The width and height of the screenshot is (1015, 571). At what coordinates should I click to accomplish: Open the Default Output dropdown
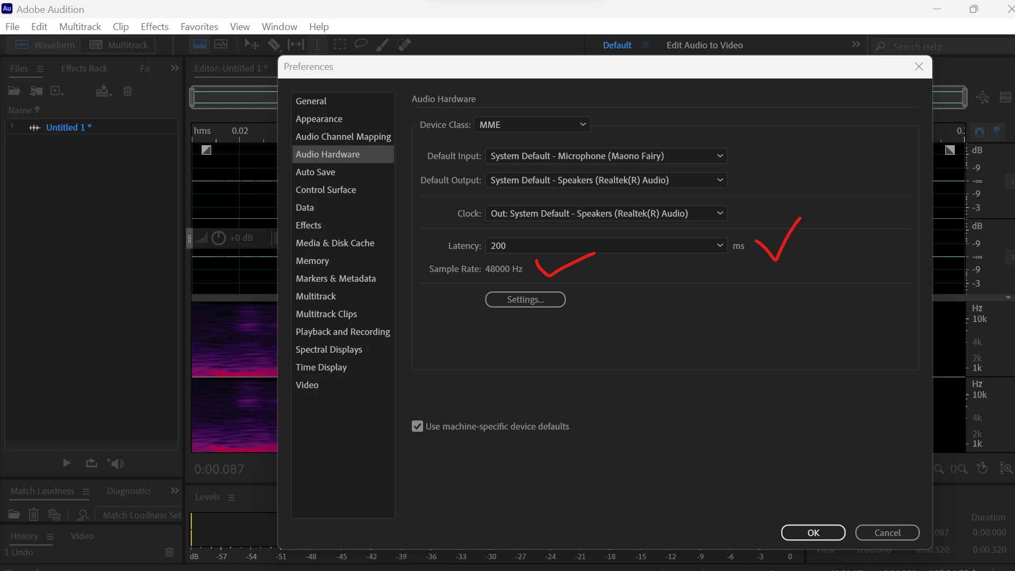tap(606, 180)
